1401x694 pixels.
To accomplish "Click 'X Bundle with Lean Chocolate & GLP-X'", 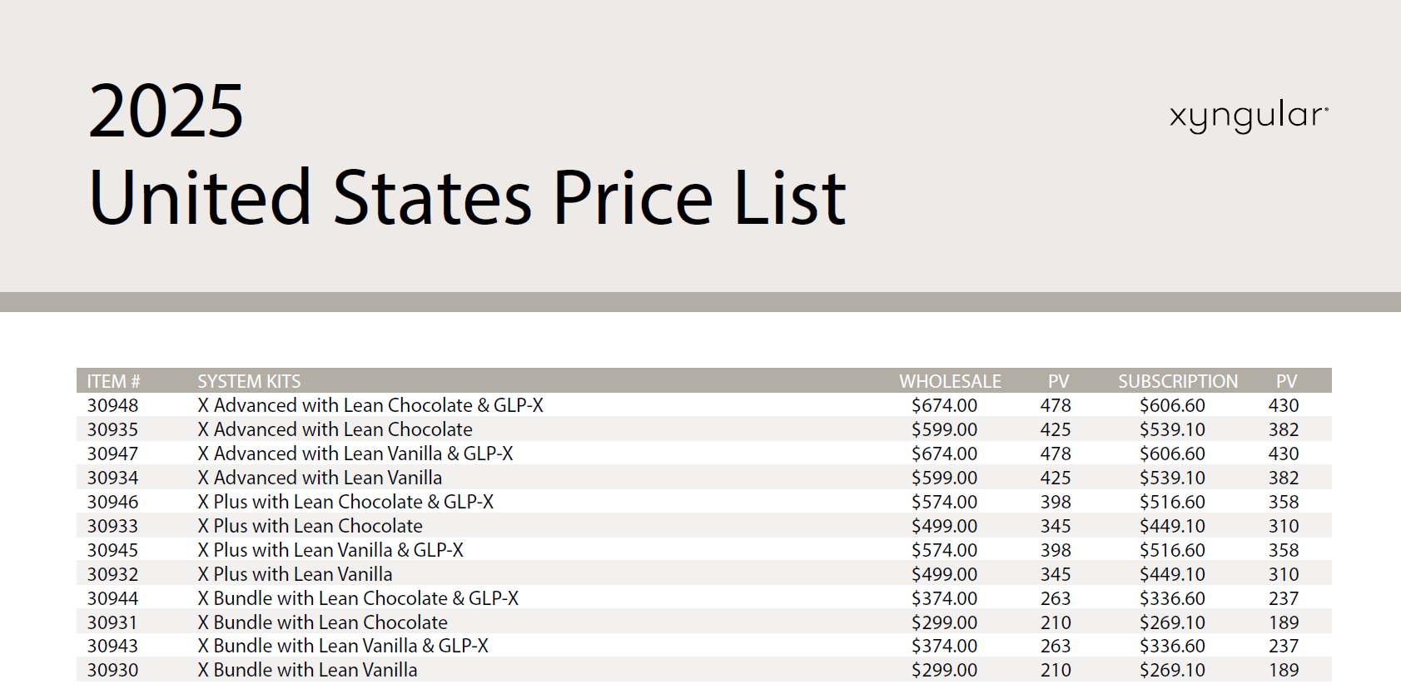I will pyautogui.click(x=358, y=598).
